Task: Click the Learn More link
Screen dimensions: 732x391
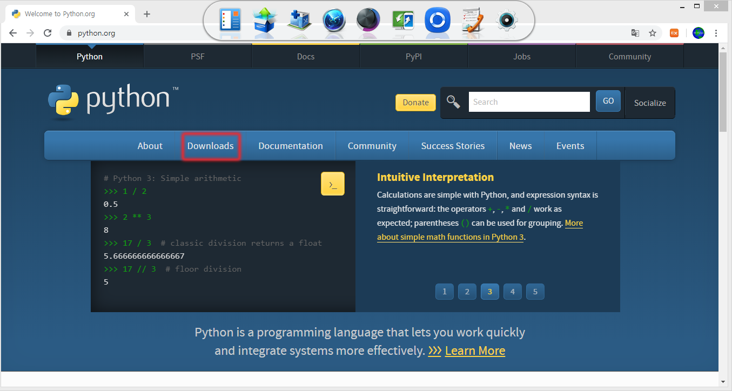Action: coord(475,350)
